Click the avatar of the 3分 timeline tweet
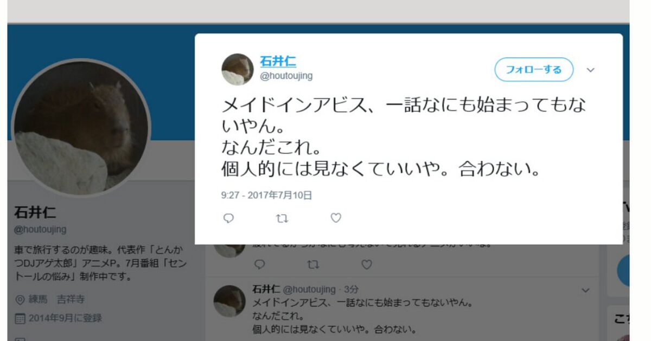This screenshot has width=651, height=341. coord(229,301)
